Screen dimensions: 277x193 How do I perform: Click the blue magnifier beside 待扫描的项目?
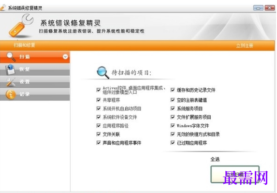click(x=103, y=72)
